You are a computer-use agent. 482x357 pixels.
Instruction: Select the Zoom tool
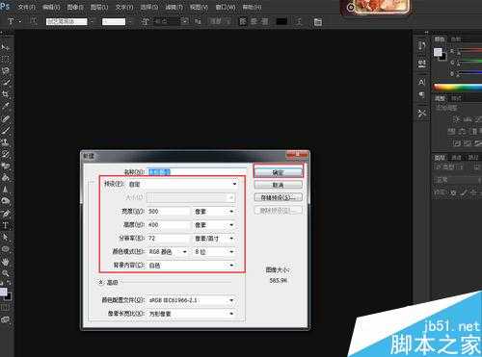pyautogui.click(x=6, y=273)
